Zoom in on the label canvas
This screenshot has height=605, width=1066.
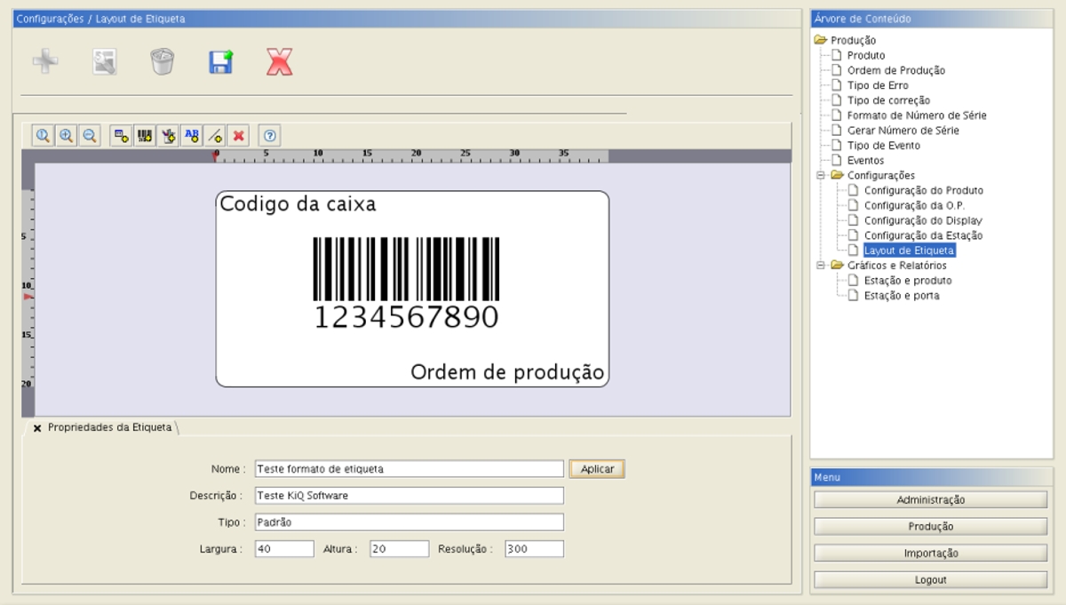tap(66, 136)
